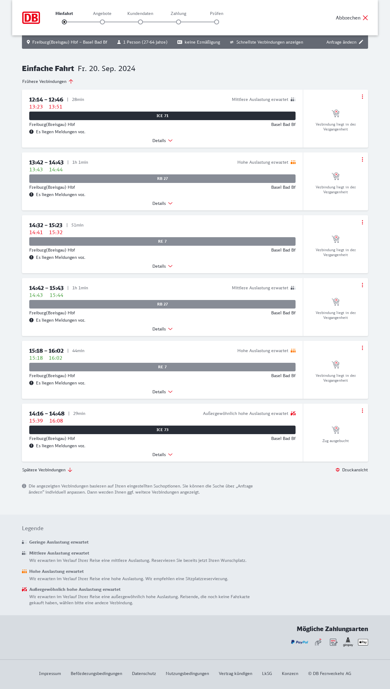This screenshot has width=390, height=689.
Task: Click the ICE 71 train bar
Action: 162,116
